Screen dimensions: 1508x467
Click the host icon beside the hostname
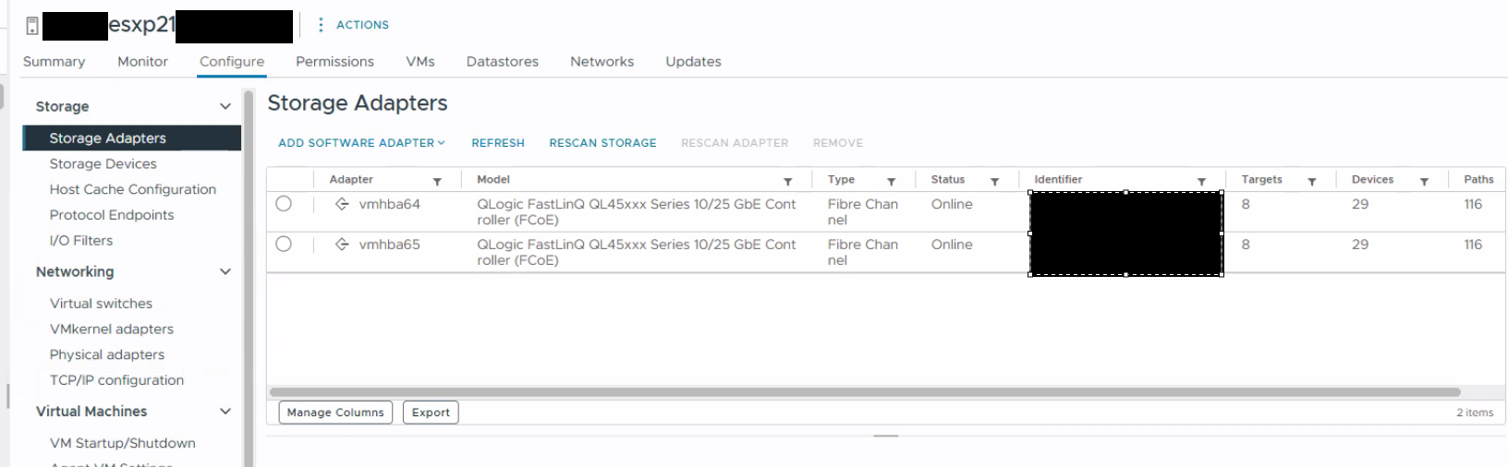tap(32, 26)
